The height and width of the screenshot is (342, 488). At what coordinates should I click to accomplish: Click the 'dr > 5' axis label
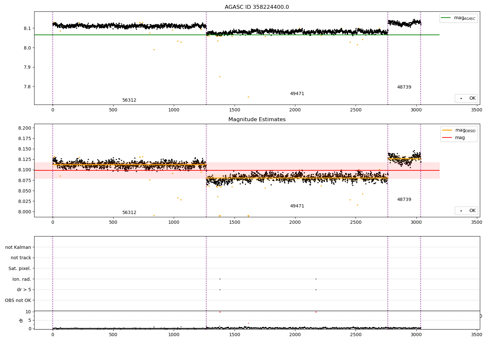(24, 290)
